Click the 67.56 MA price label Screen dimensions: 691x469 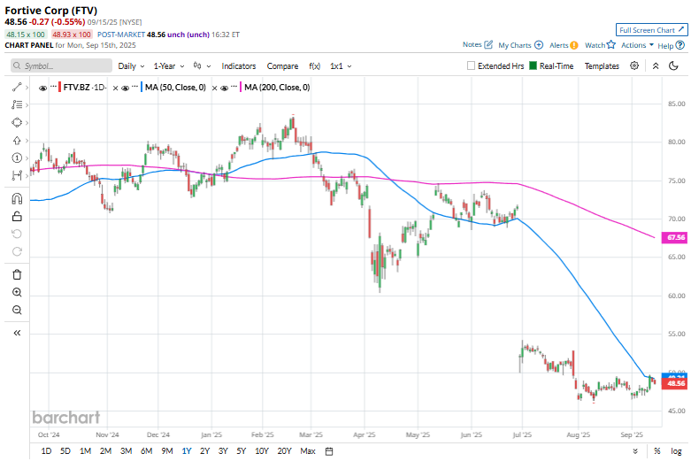pos(675,237)
